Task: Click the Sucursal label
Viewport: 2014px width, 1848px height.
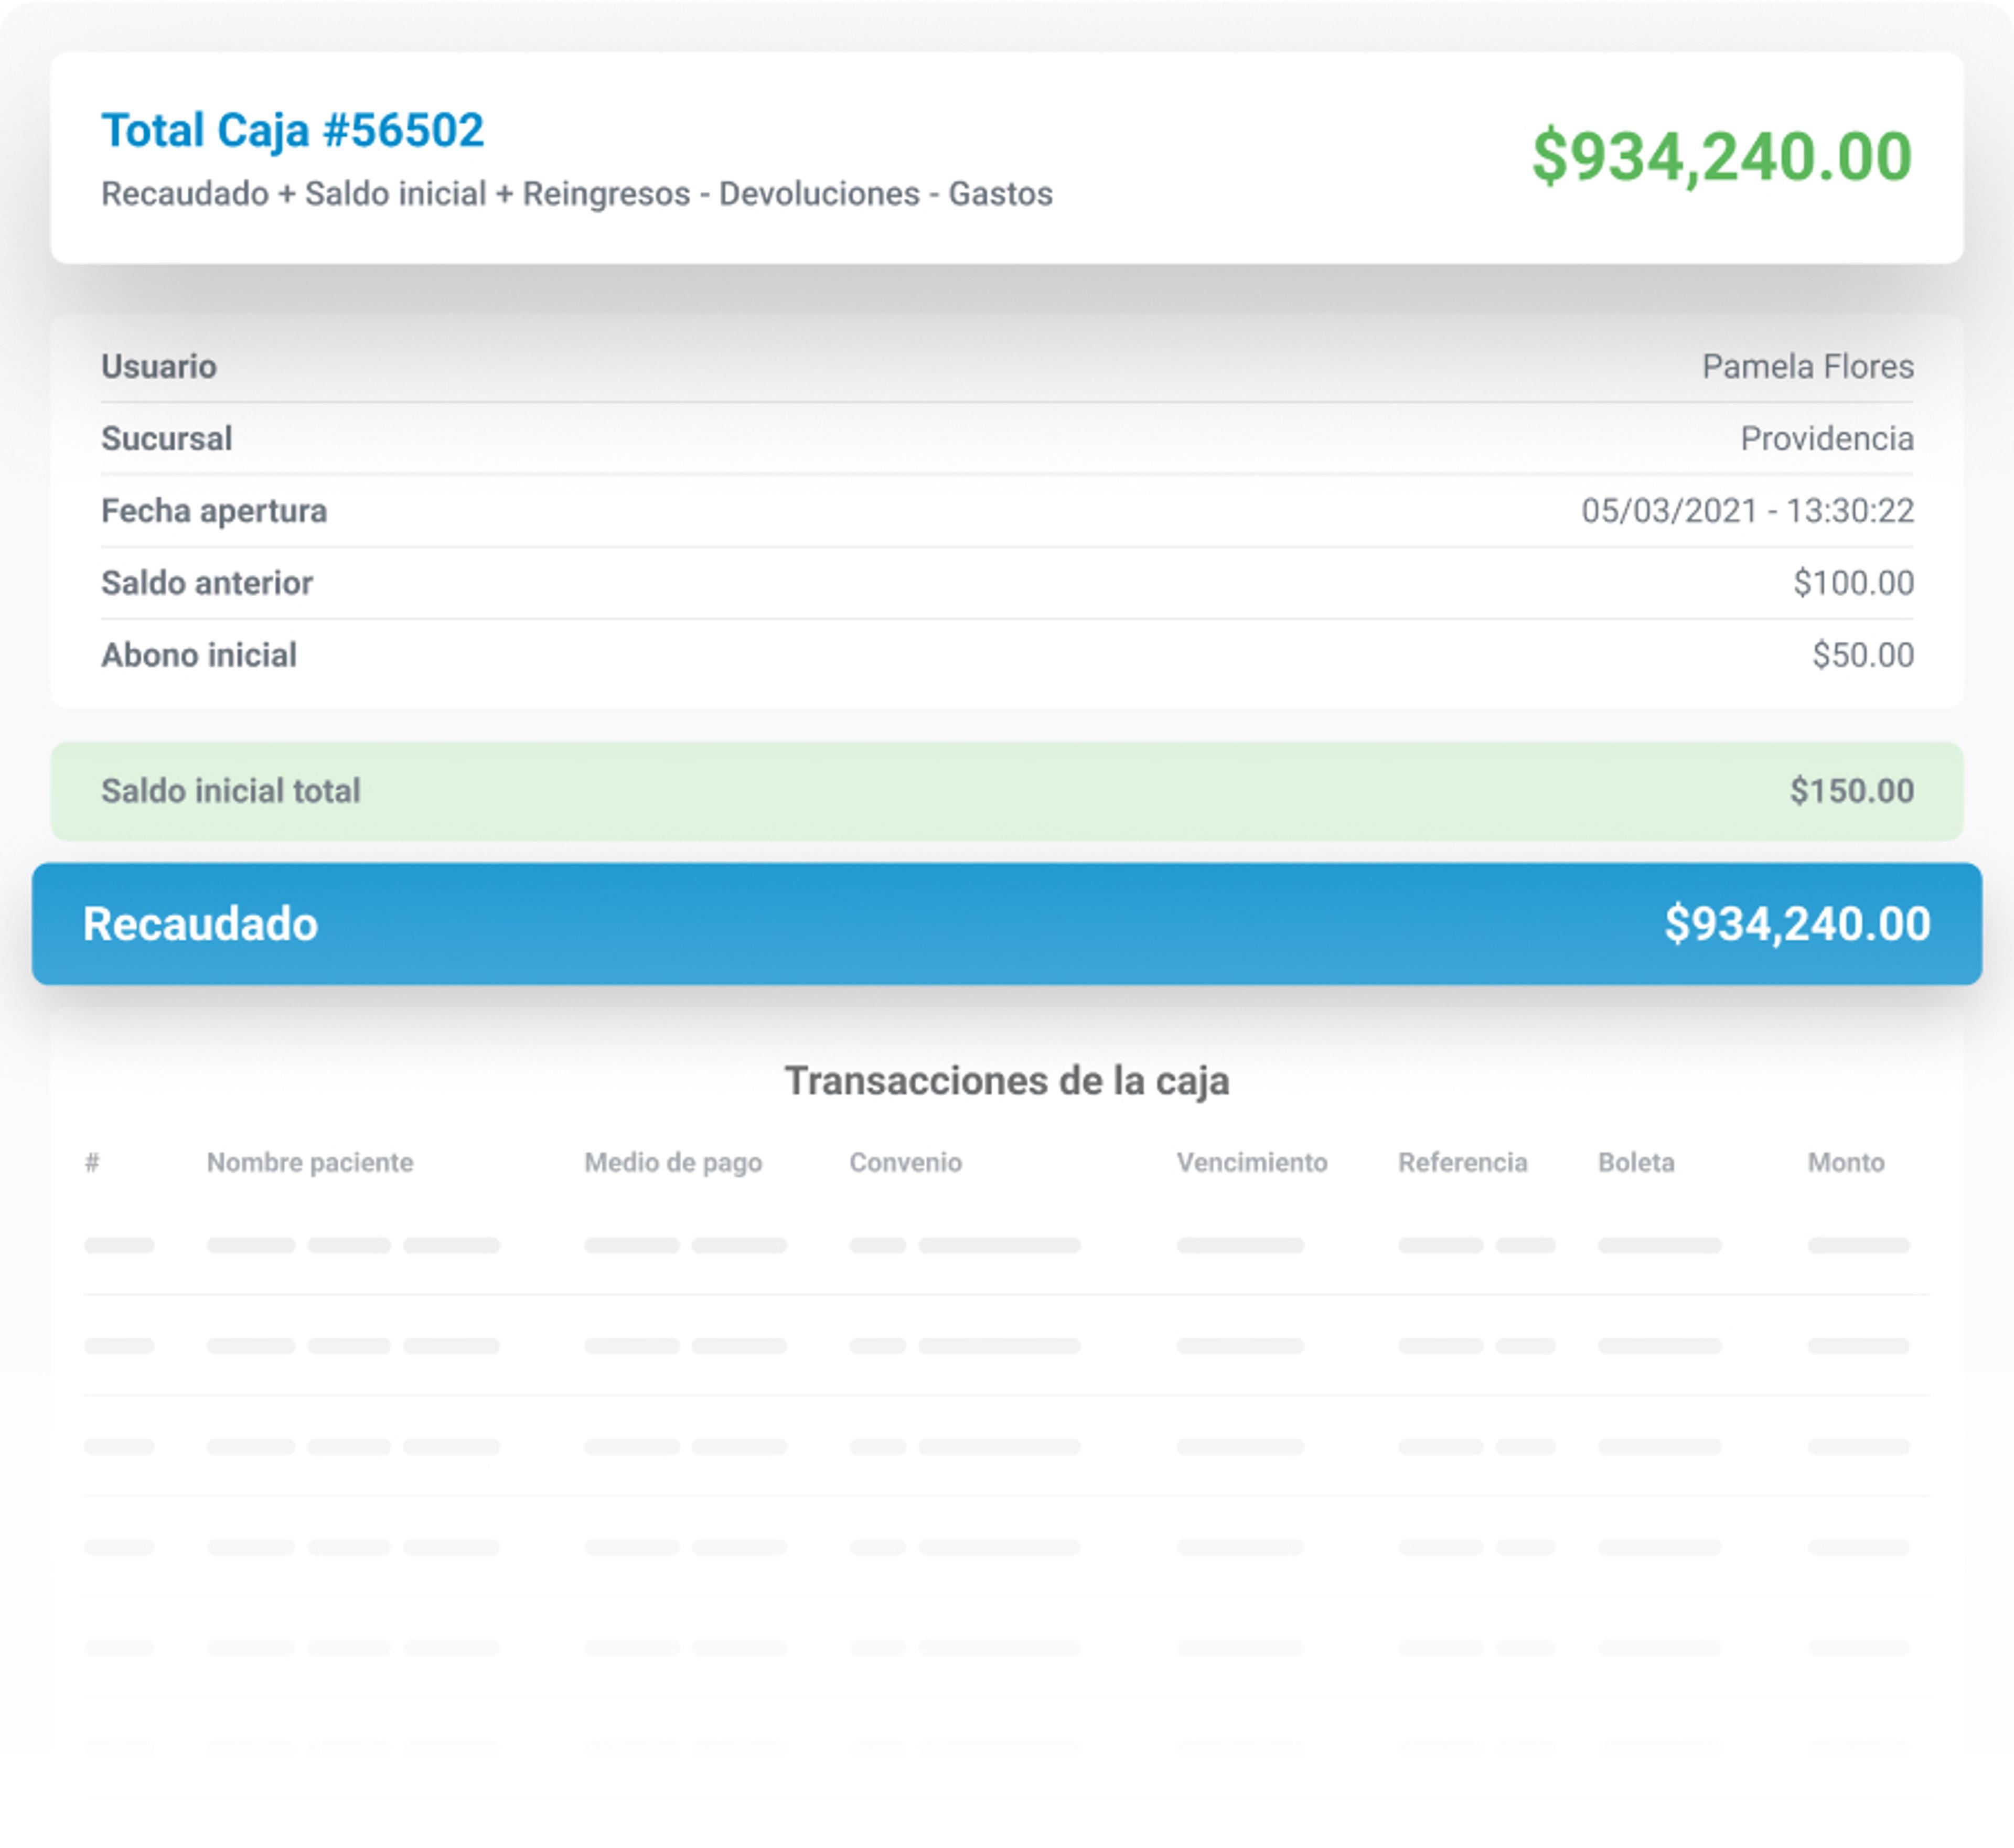Action: (167, 439)
